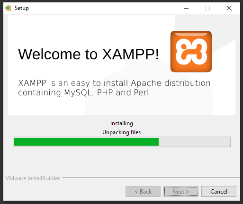
Task: Click the unfilled gray portion of progress bar
Action: point(194,142)
